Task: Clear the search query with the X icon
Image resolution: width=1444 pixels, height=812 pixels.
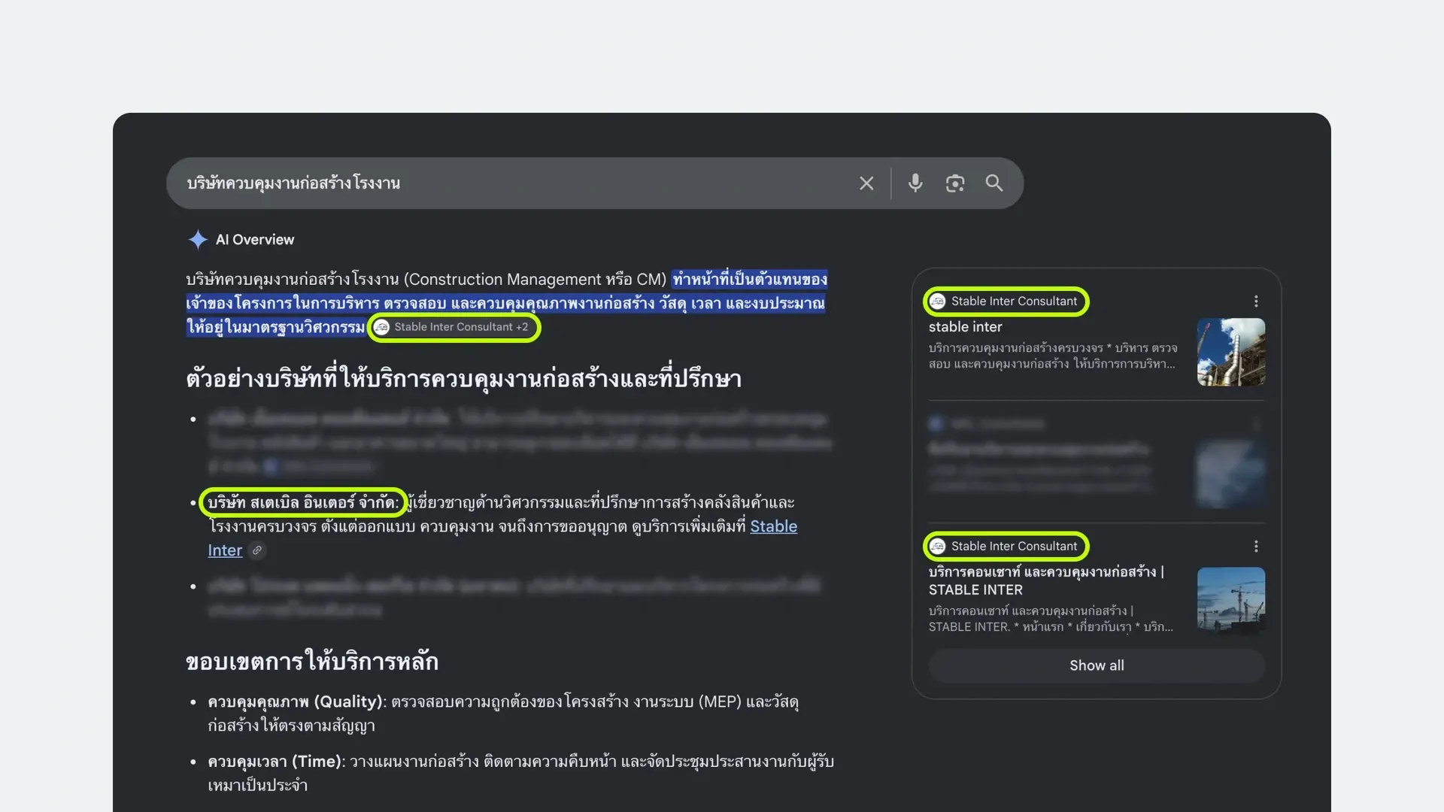Action: click(866, 183)
